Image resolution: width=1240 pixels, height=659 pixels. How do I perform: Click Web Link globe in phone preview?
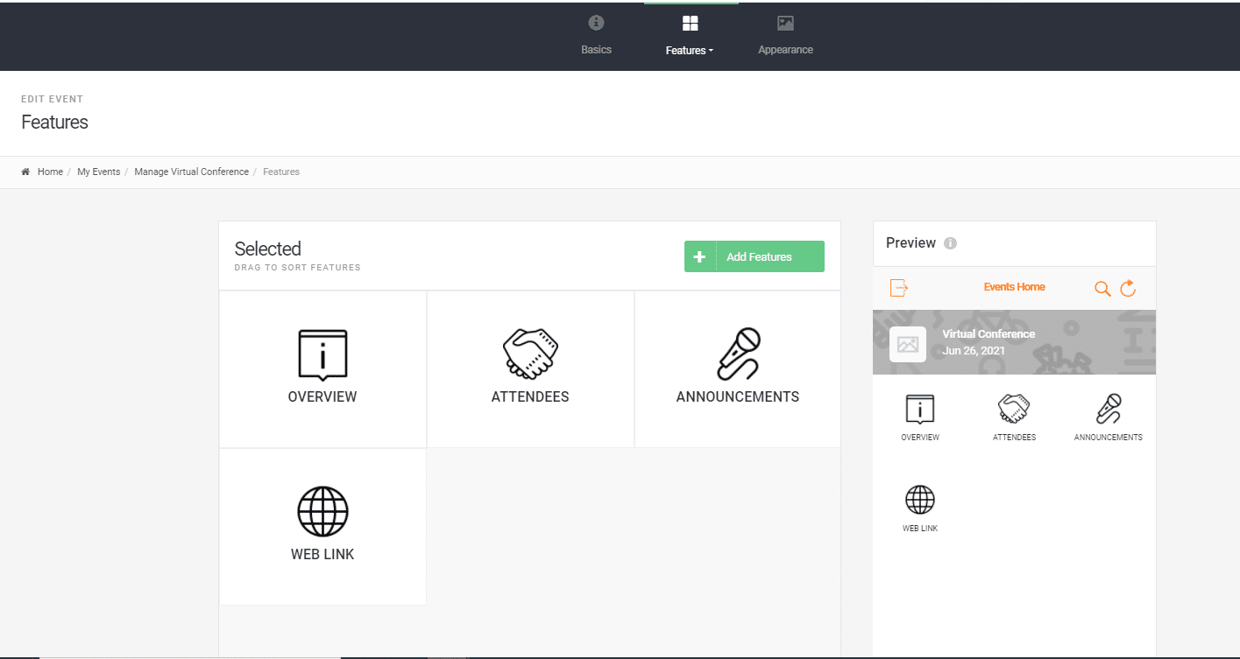920,501
